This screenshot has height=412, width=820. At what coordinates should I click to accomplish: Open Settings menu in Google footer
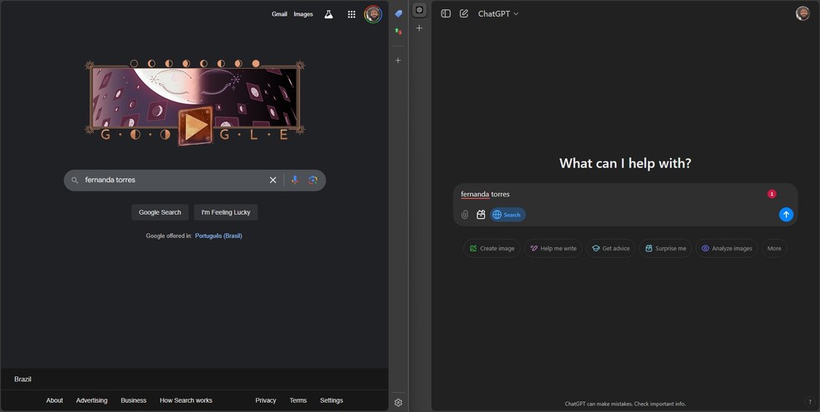[332, 400]
